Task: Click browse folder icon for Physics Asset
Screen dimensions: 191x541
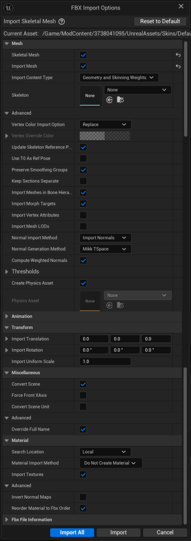Action: [120, 305]
